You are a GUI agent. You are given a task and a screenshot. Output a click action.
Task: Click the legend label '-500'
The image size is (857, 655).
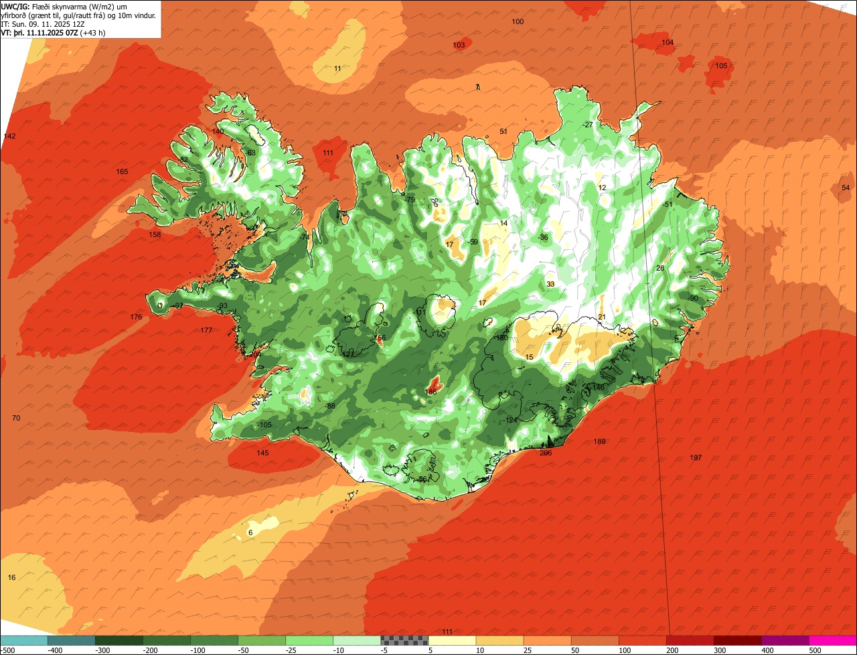[x=7, y=650]
